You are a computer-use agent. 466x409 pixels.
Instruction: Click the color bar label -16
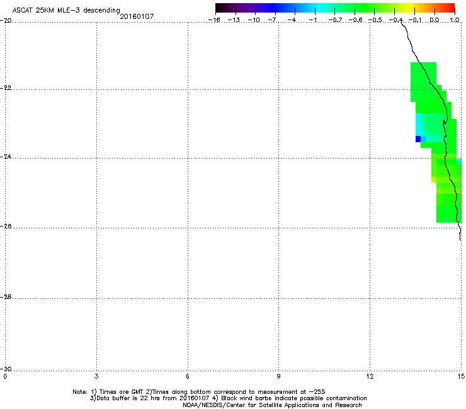click(214, 20)
